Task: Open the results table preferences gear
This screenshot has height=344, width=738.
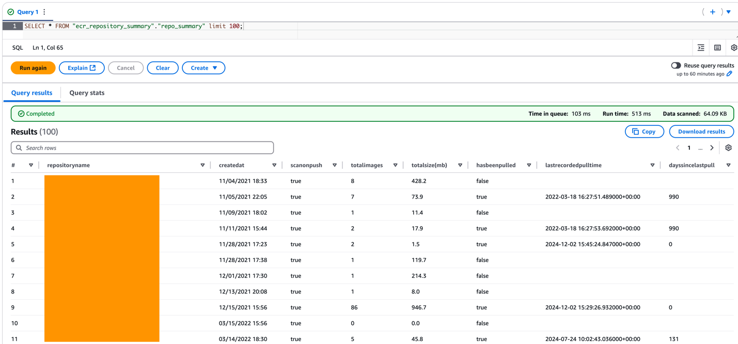Action: click(728, 148)
